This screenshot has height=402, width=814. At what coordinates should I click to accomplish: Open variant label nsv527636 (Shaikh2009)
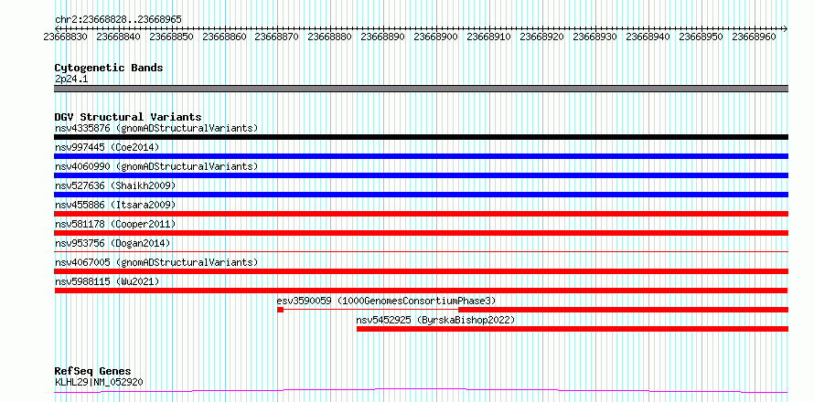[x=115, y=185]
